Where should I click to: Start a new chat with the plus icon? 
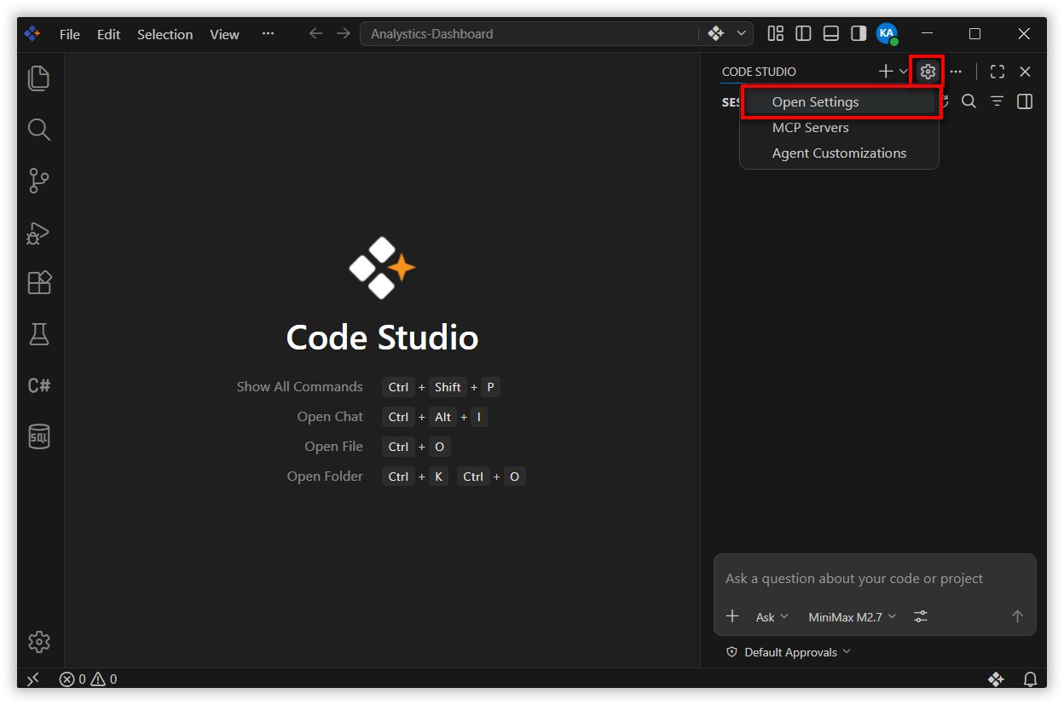pos(886,72)
